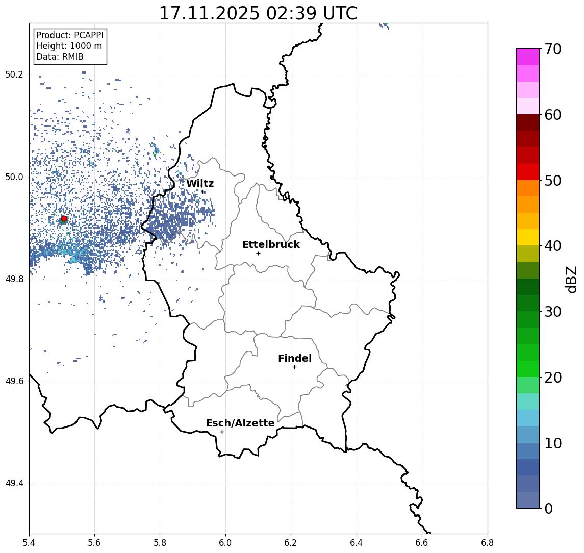Pick the dark green colorbar segment above 30
The image size is (584, 553).
click(x=528, y=303)
